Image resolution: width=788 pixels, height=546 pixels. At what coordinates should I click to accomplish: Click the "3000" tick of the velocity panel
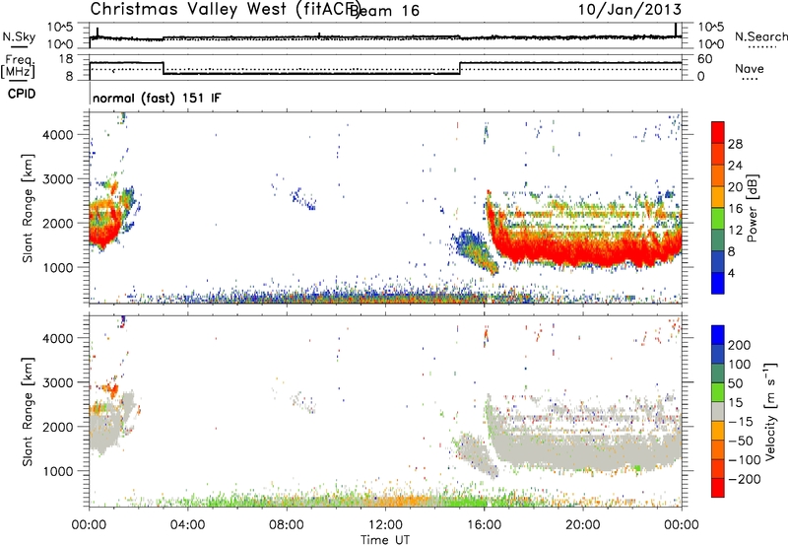point(58,382)
